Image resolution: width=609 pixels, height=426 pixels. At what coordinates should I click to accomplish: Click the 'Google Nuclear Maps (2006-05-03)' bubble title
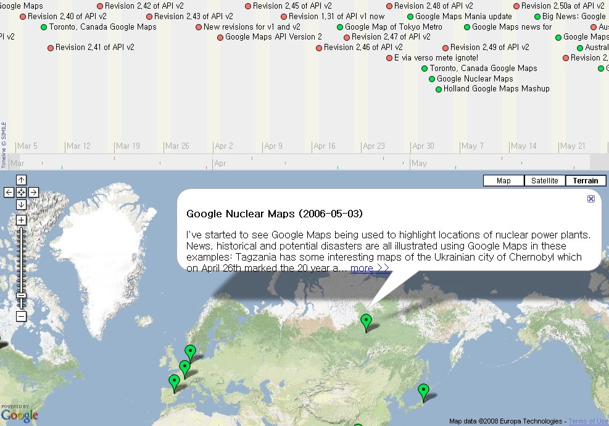pyautogui.click(x=275, y=214)
